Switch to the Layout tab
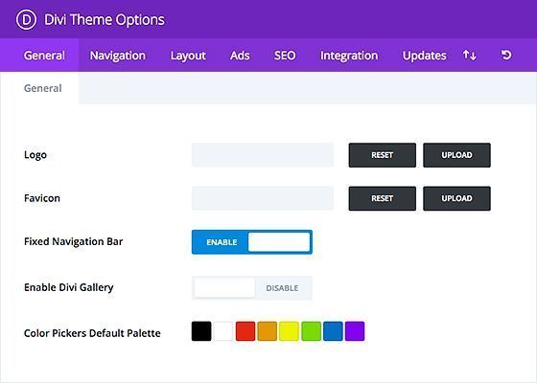Screen dimensions: 537x383 pyautogui.click(x=188, y=56)
